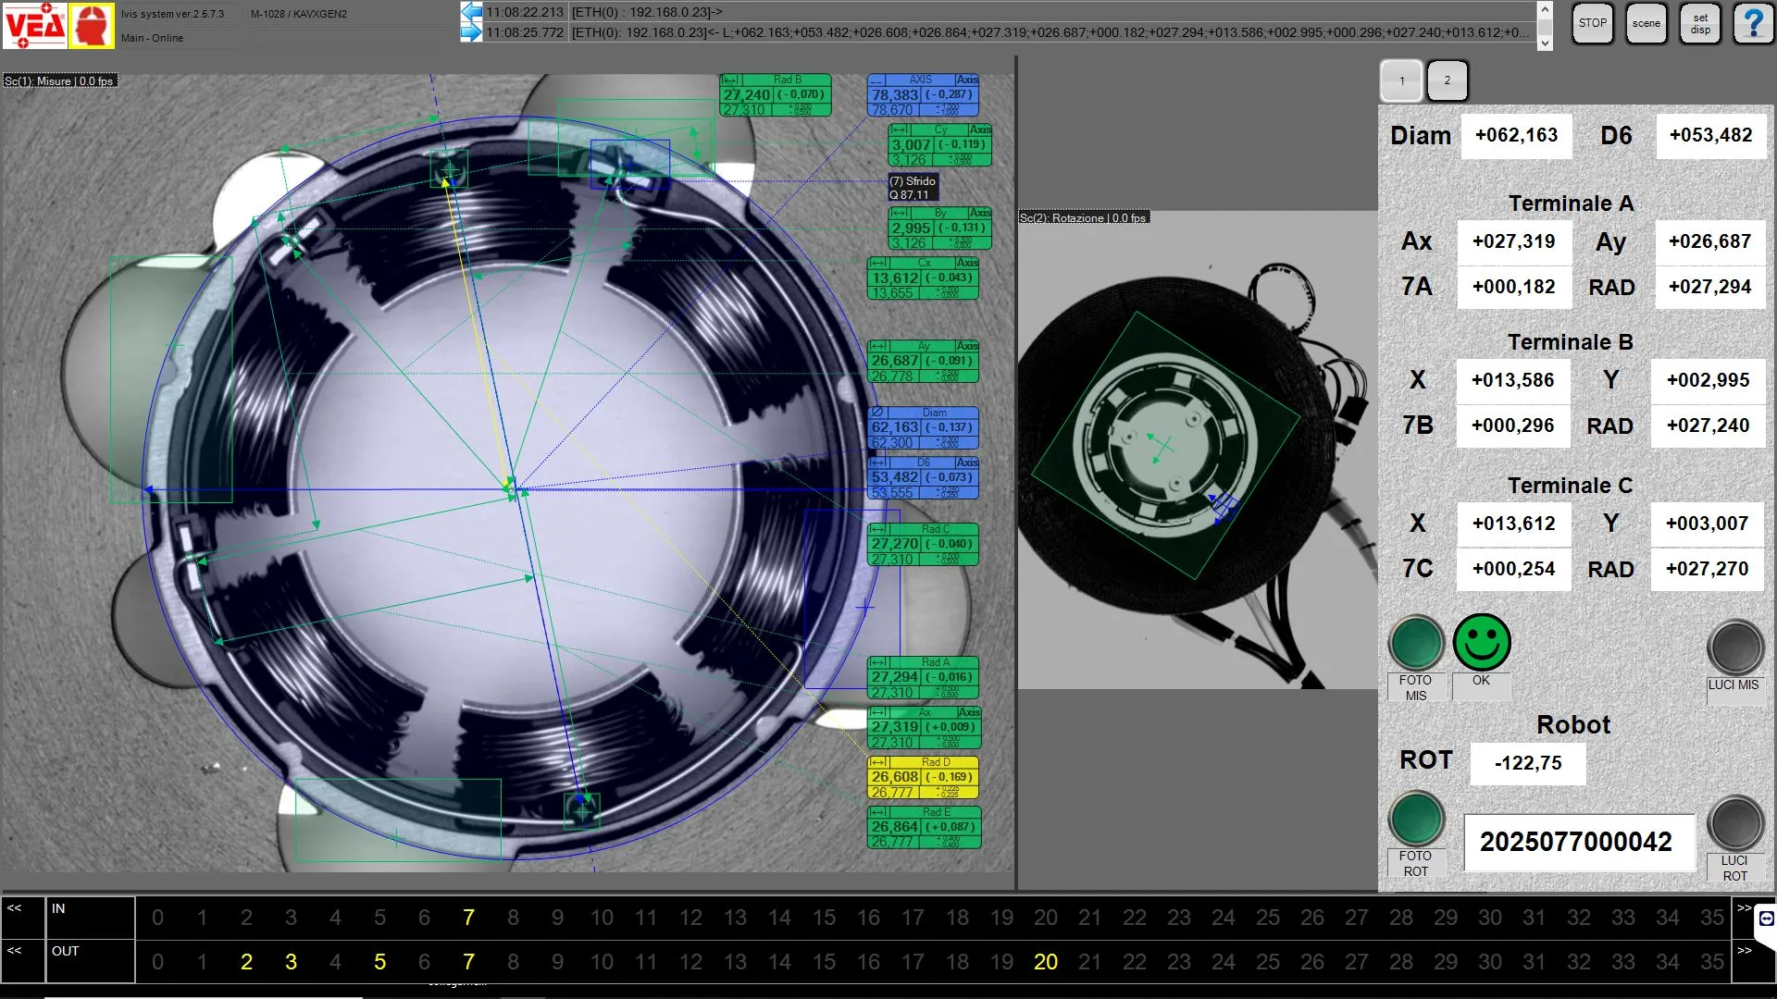Click the VEA logo icon
The width and height of the screenshot is (1777, 999).
click(x=35, y=25)
